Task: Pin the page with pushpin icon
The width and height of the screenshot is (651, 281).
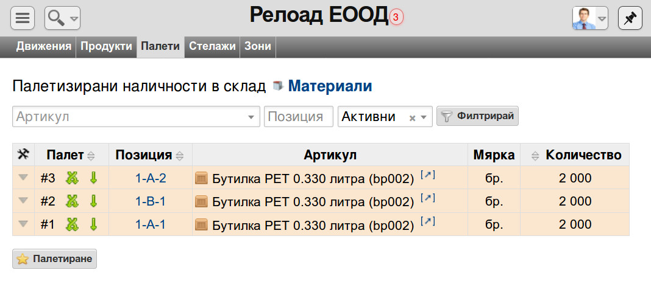Action: [630, 18]
